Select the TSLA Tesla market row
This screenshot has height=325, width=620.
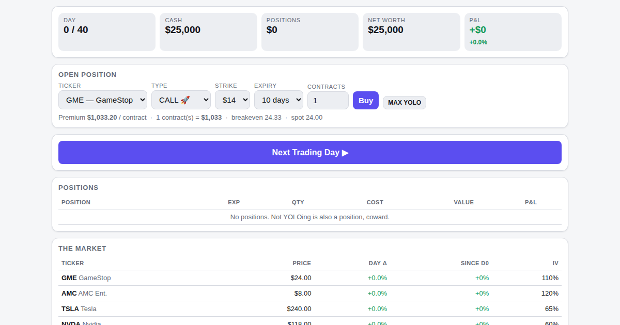coord(310,309)
